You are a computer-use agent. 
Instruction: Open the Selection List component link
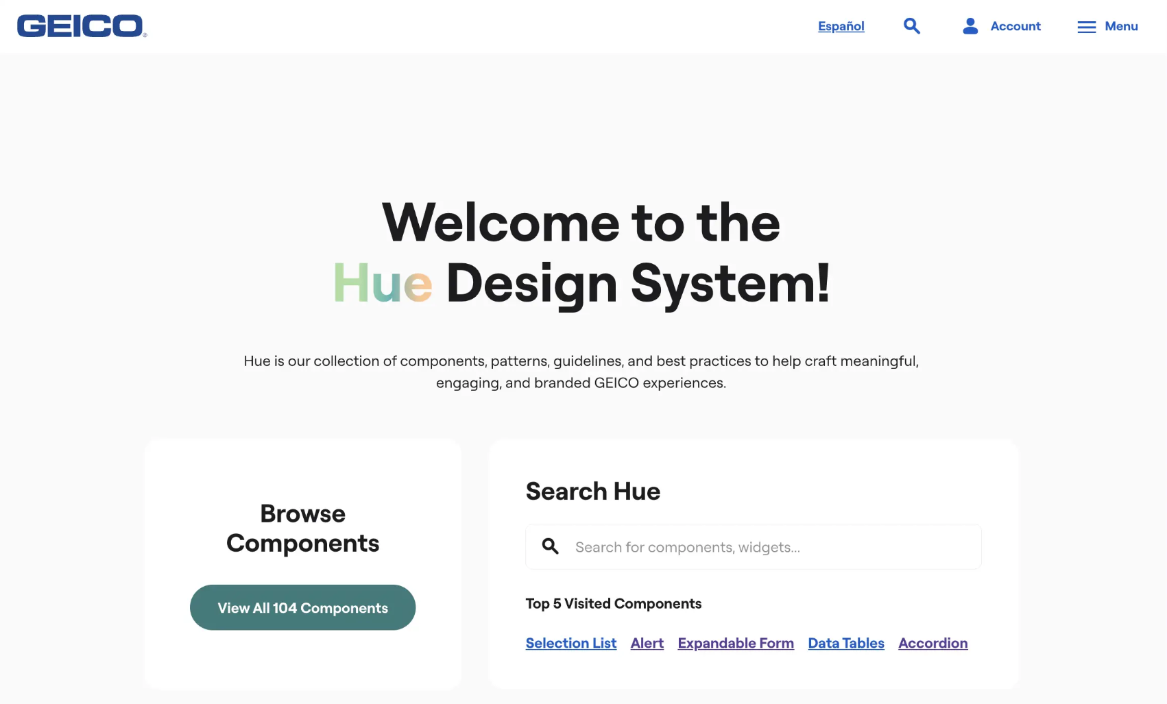(570, 643)
